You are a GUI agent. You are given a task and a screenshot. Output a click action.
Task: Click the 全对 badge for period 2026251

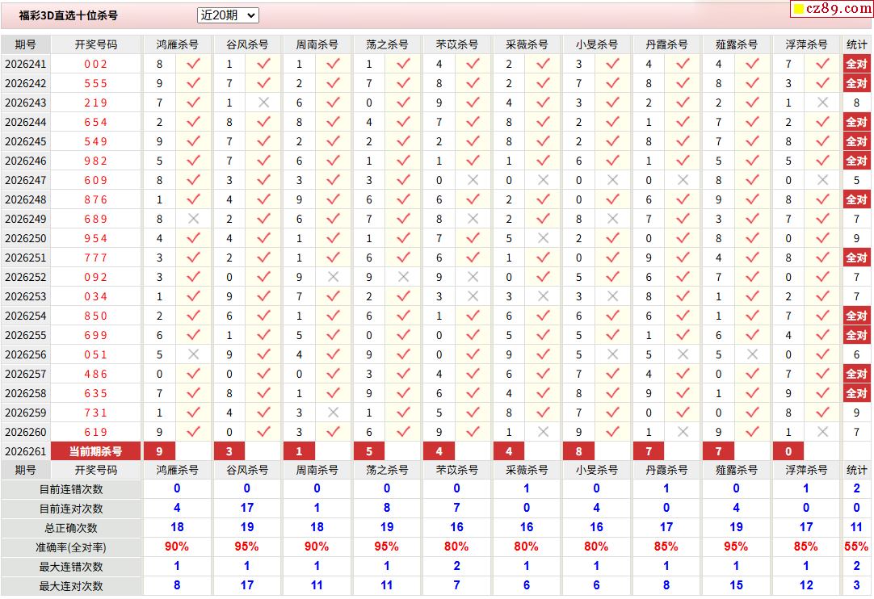pyautogui.click(x=857, y=258)
